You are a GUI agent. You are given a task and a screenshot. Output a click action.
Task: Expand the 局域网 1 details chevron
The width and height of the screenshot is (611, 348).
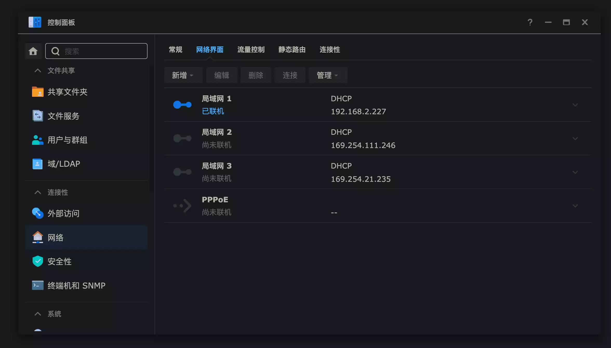575,105
